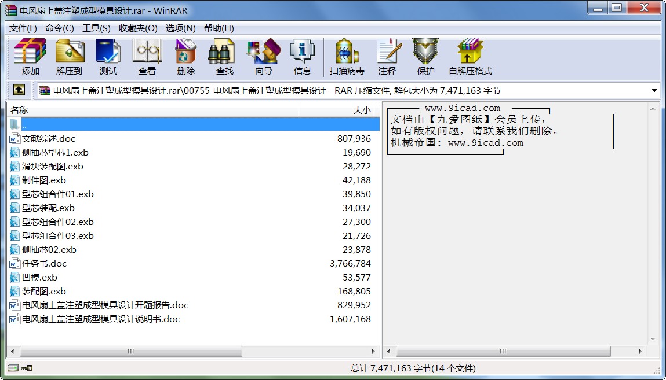This screenshot has width=666, height=380.
Task: Show archive 信息 (Info) icon
Action: 302,57
